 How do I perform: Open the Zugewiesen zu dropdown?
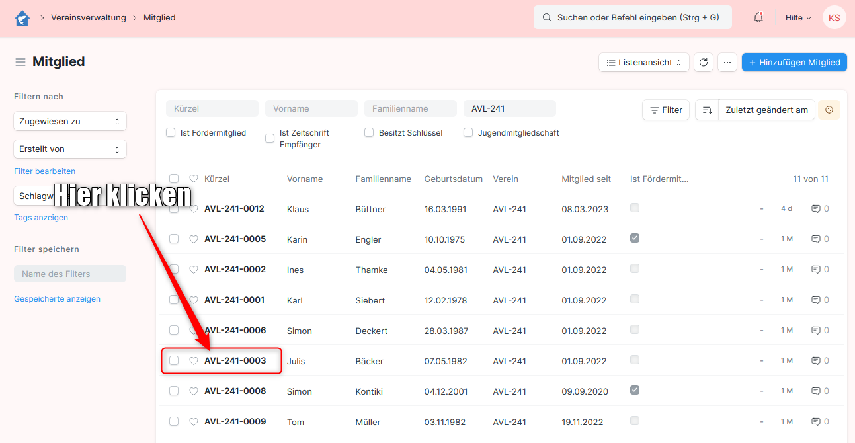tap(70, 122)
